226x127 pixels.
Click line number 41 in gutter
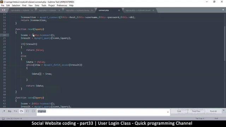[4, 98]
